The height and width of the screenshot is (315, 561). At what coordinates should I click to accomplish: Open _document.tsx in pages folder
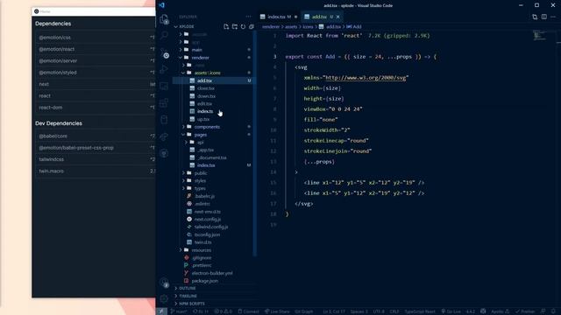point(212,157)
